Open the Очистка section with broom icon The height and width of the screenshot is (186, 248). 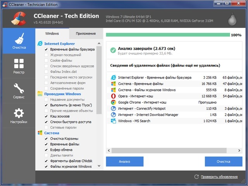click(18, 42)
